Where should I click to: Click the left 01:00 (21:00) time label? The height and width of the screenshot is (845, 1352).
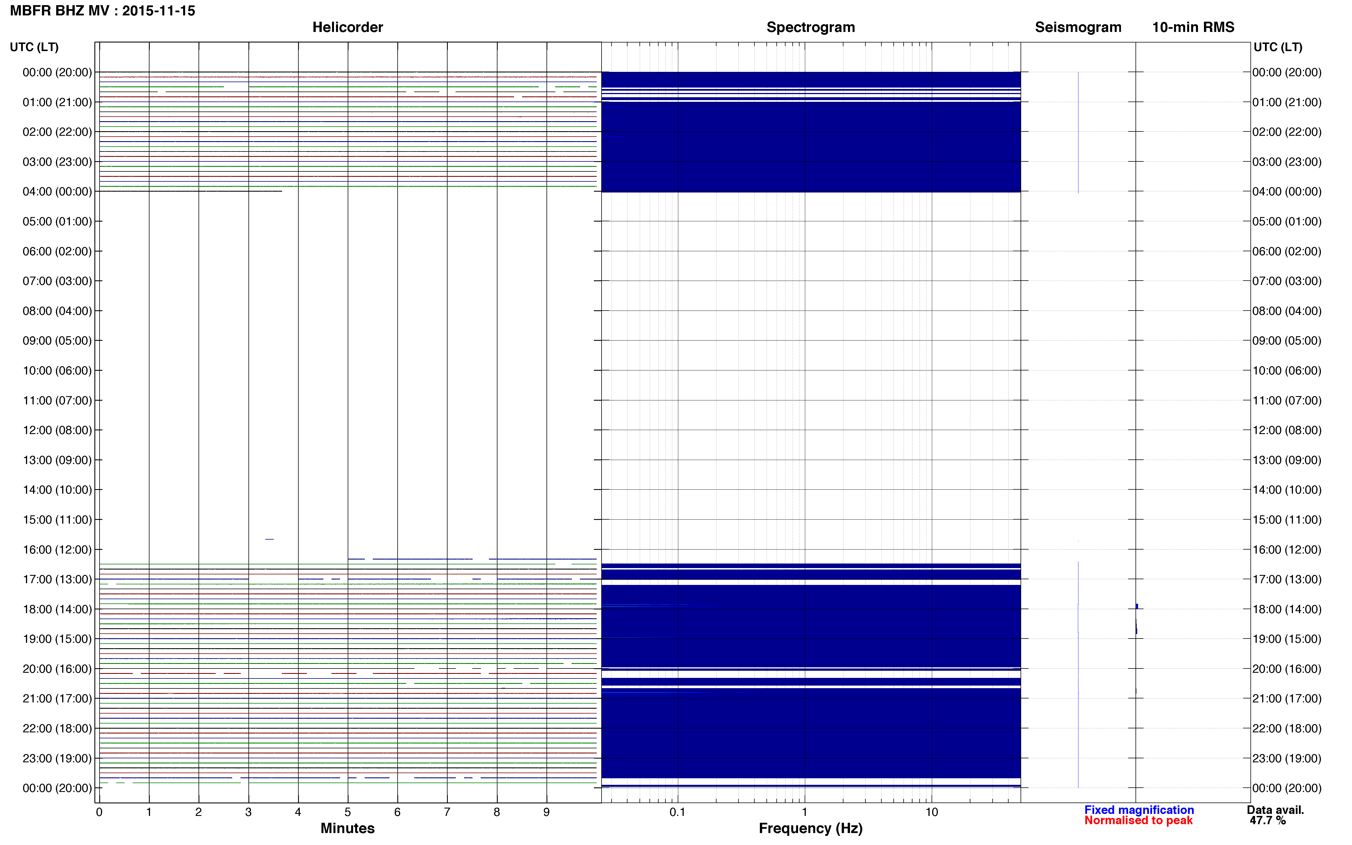click(57, 102)
